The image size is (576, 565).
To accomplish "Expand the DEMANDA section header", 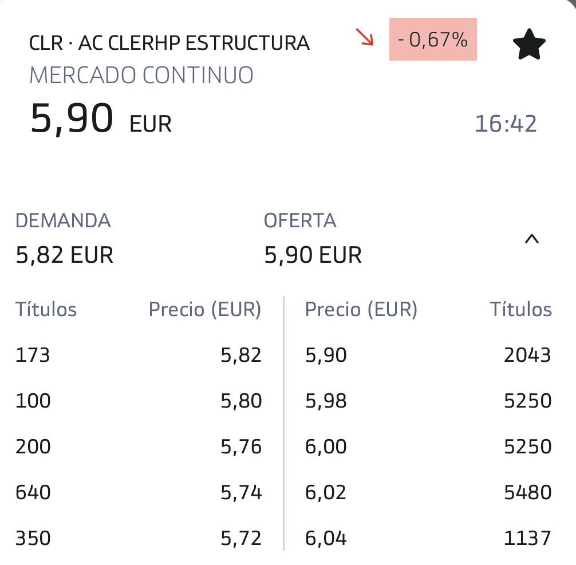I will pos(63,220).
